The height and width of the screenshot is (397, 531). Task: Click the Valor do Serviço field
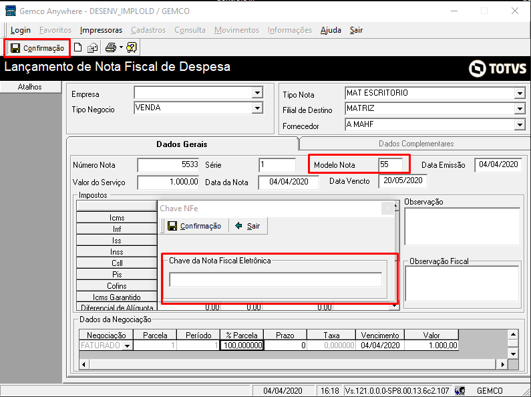coord(168,182)
